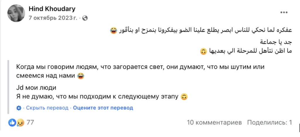Click the upside-down emoji in the Arabic text
The width and height of the screenshot is (300, 137).
click(x=203, y=52)
